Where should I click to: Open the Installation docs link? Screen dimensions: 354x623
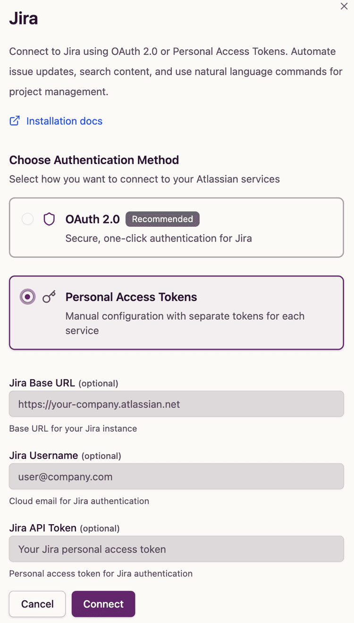pos(64,121)
